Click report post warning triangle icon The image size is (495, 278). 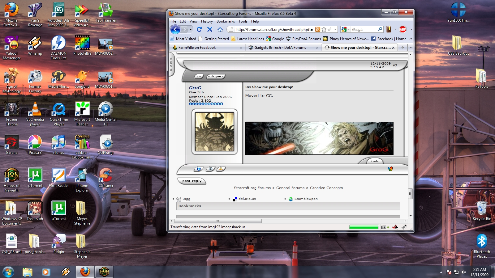coord(221,169)
